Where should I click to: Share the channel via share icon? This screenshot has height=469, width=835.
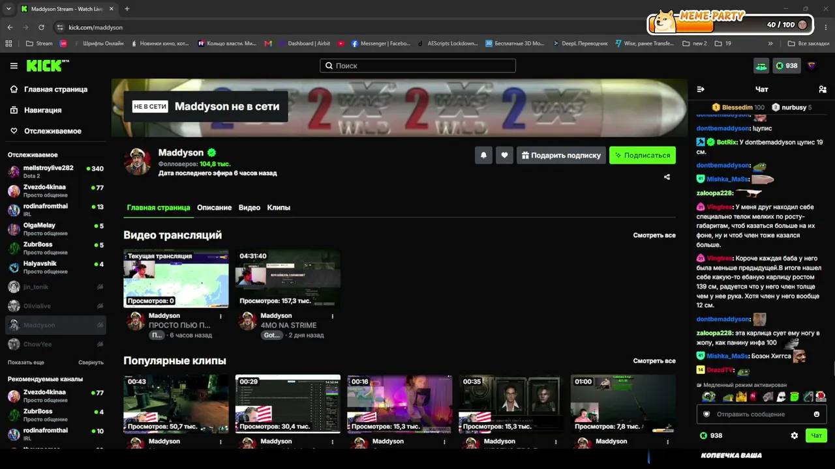[x=667, y=177]
